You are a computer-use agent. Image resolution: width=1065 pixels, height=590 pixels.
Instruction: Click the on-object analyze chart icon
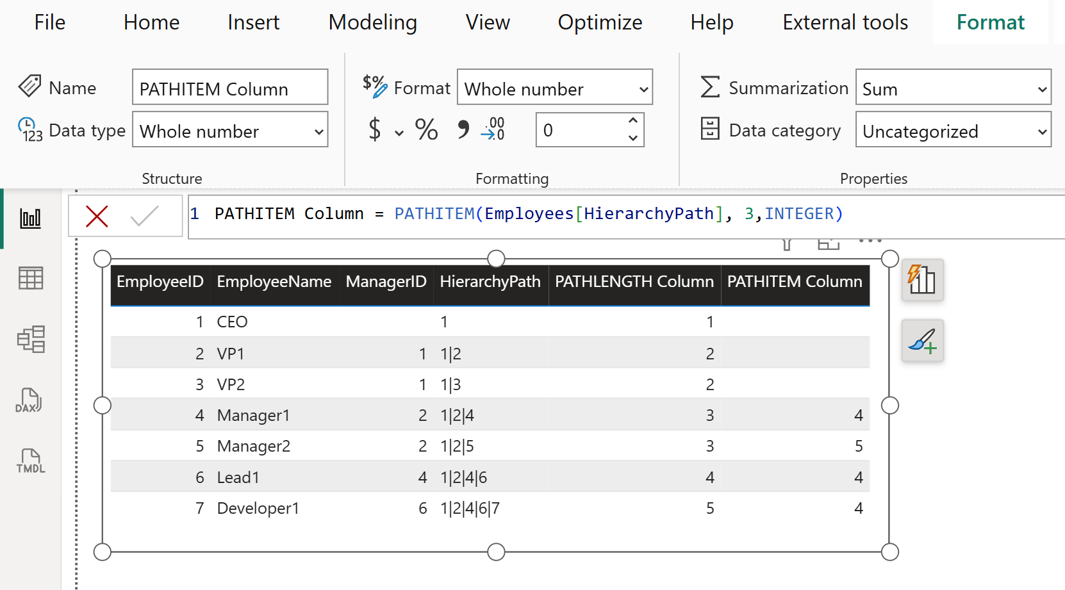[922, 280]
